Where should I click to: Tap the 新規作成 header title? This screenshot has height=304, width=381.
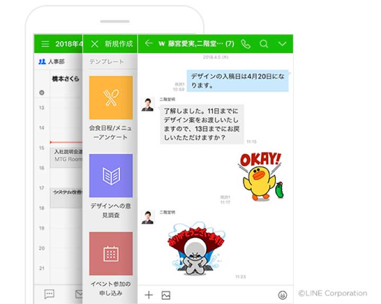(x=119, y=44)
